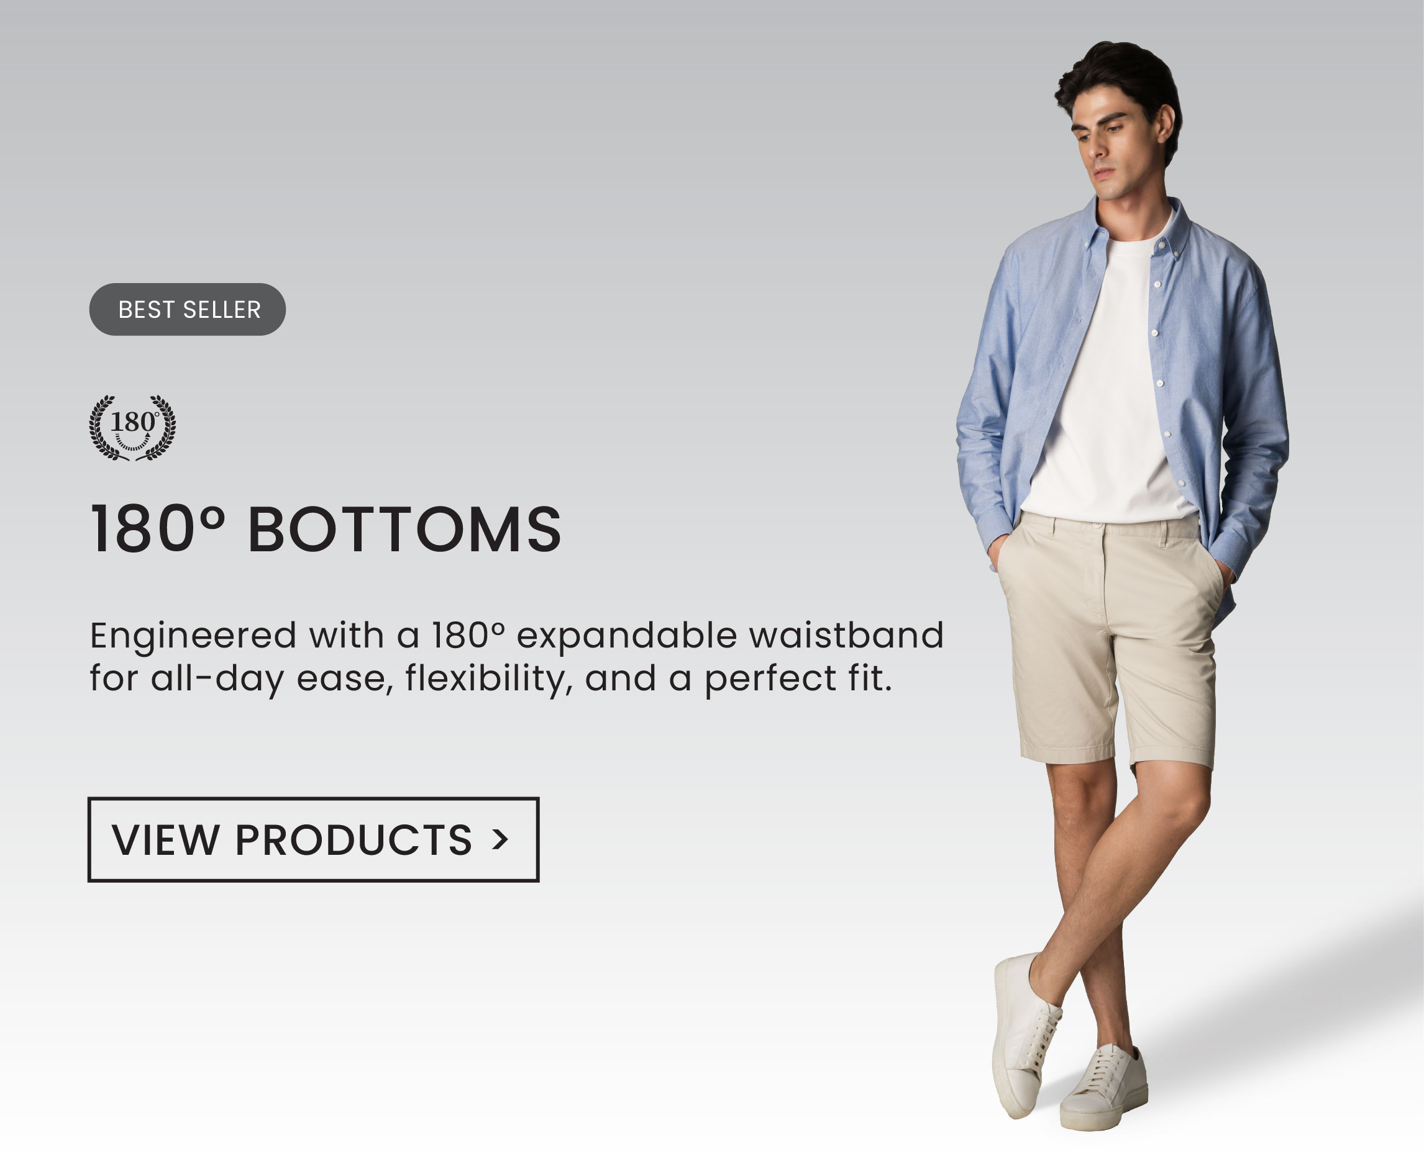
Task: Click the VIEW PRODUCTS button
Action: click(x=313, y=839)
